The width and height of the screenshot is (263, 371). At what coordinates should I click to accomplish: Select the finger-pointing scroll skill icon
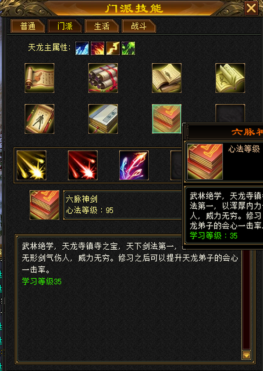tap(39, 78)
